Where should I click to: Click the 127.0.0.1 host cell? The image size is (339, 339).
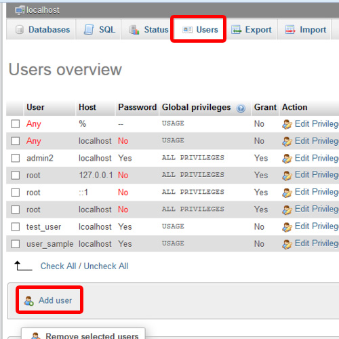tap(96, 176)
